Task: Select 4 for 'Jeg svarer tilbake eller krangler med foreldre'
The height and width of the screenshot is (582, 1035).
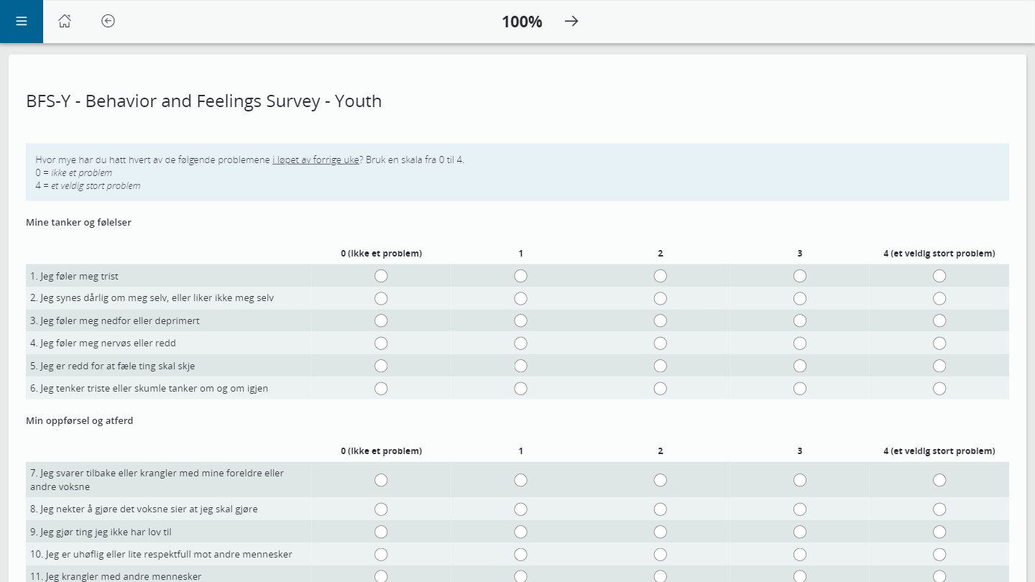Action: click(939, 479)
